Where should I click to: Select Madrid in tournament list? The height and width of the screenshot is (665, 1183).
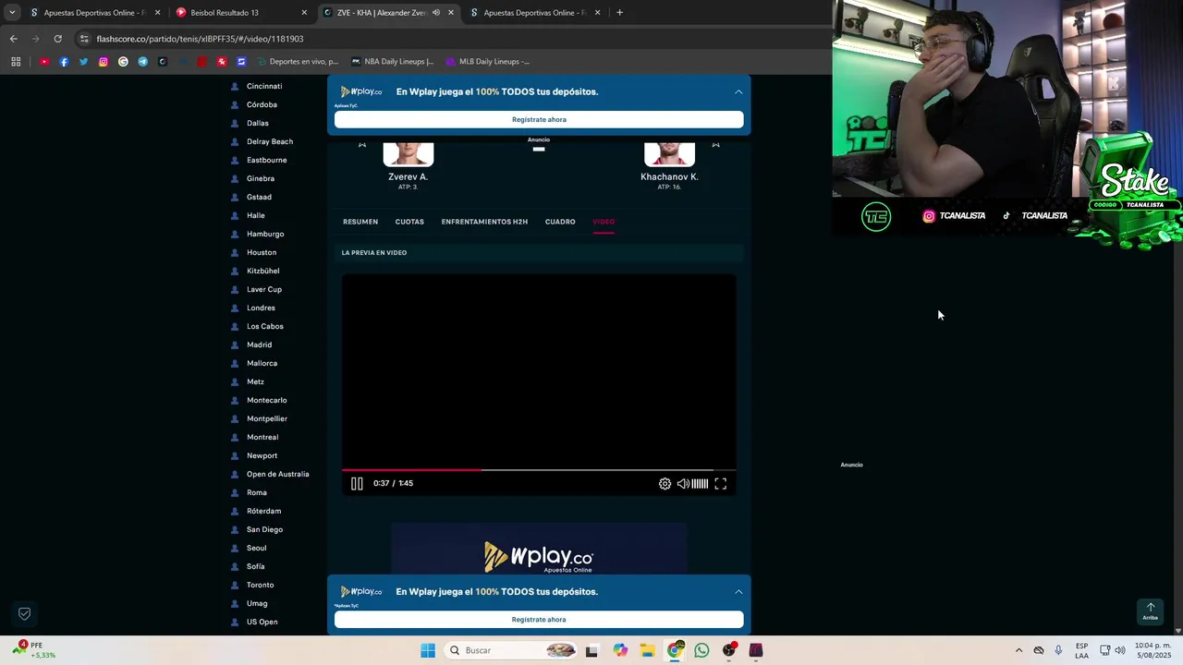pos(259,345)
